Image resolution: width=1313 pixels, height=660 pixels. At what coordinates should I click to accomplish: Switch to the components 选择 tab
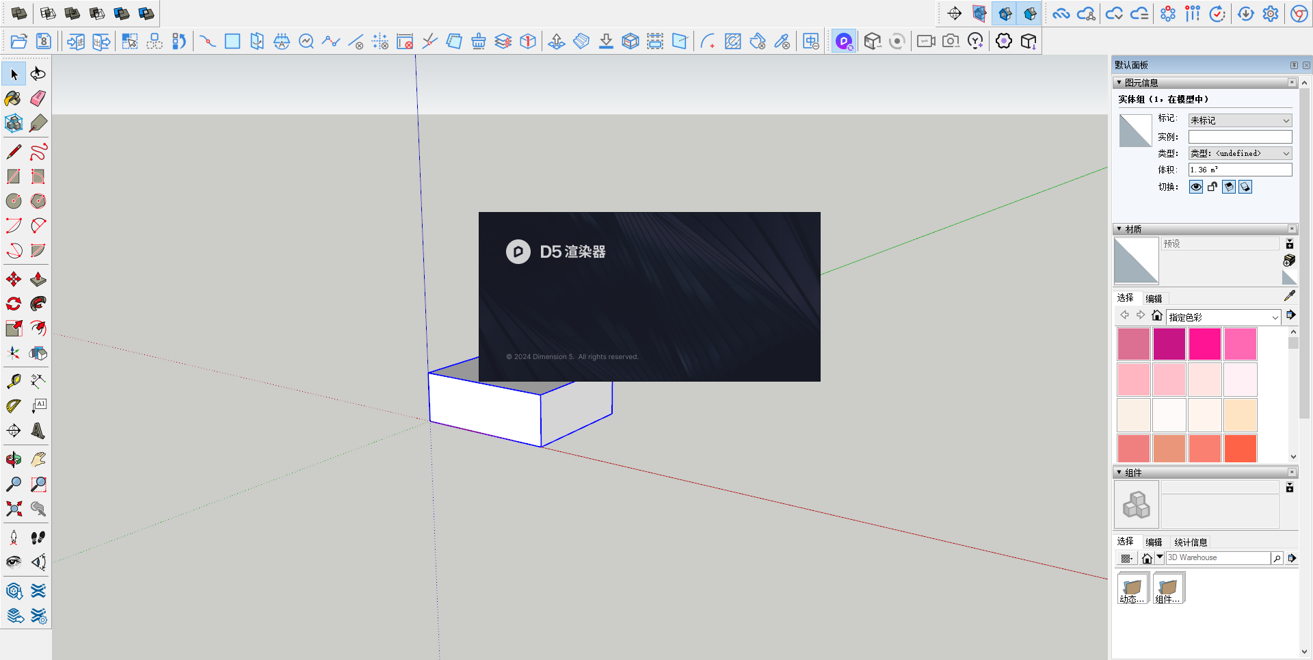tap(1125, 542)
